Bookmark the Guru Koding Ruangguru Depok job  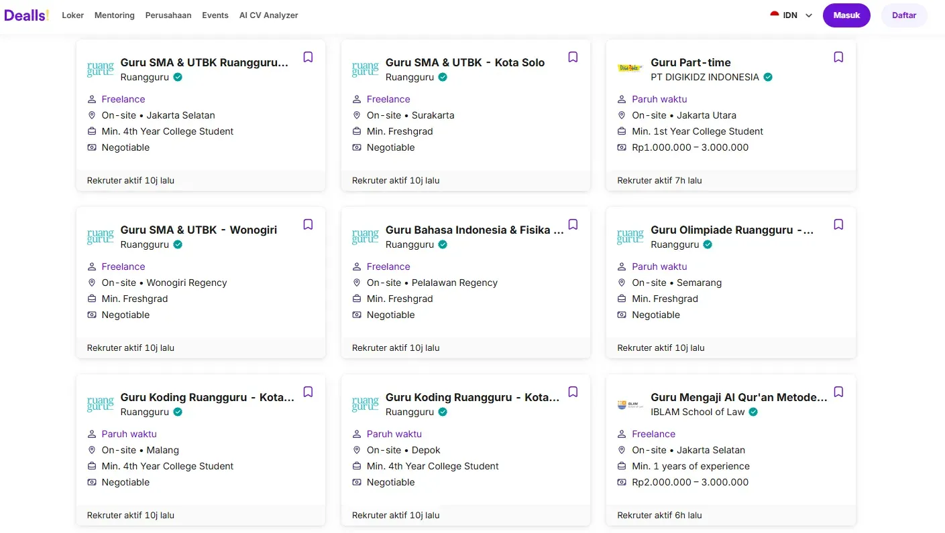(x=573, y=392)
